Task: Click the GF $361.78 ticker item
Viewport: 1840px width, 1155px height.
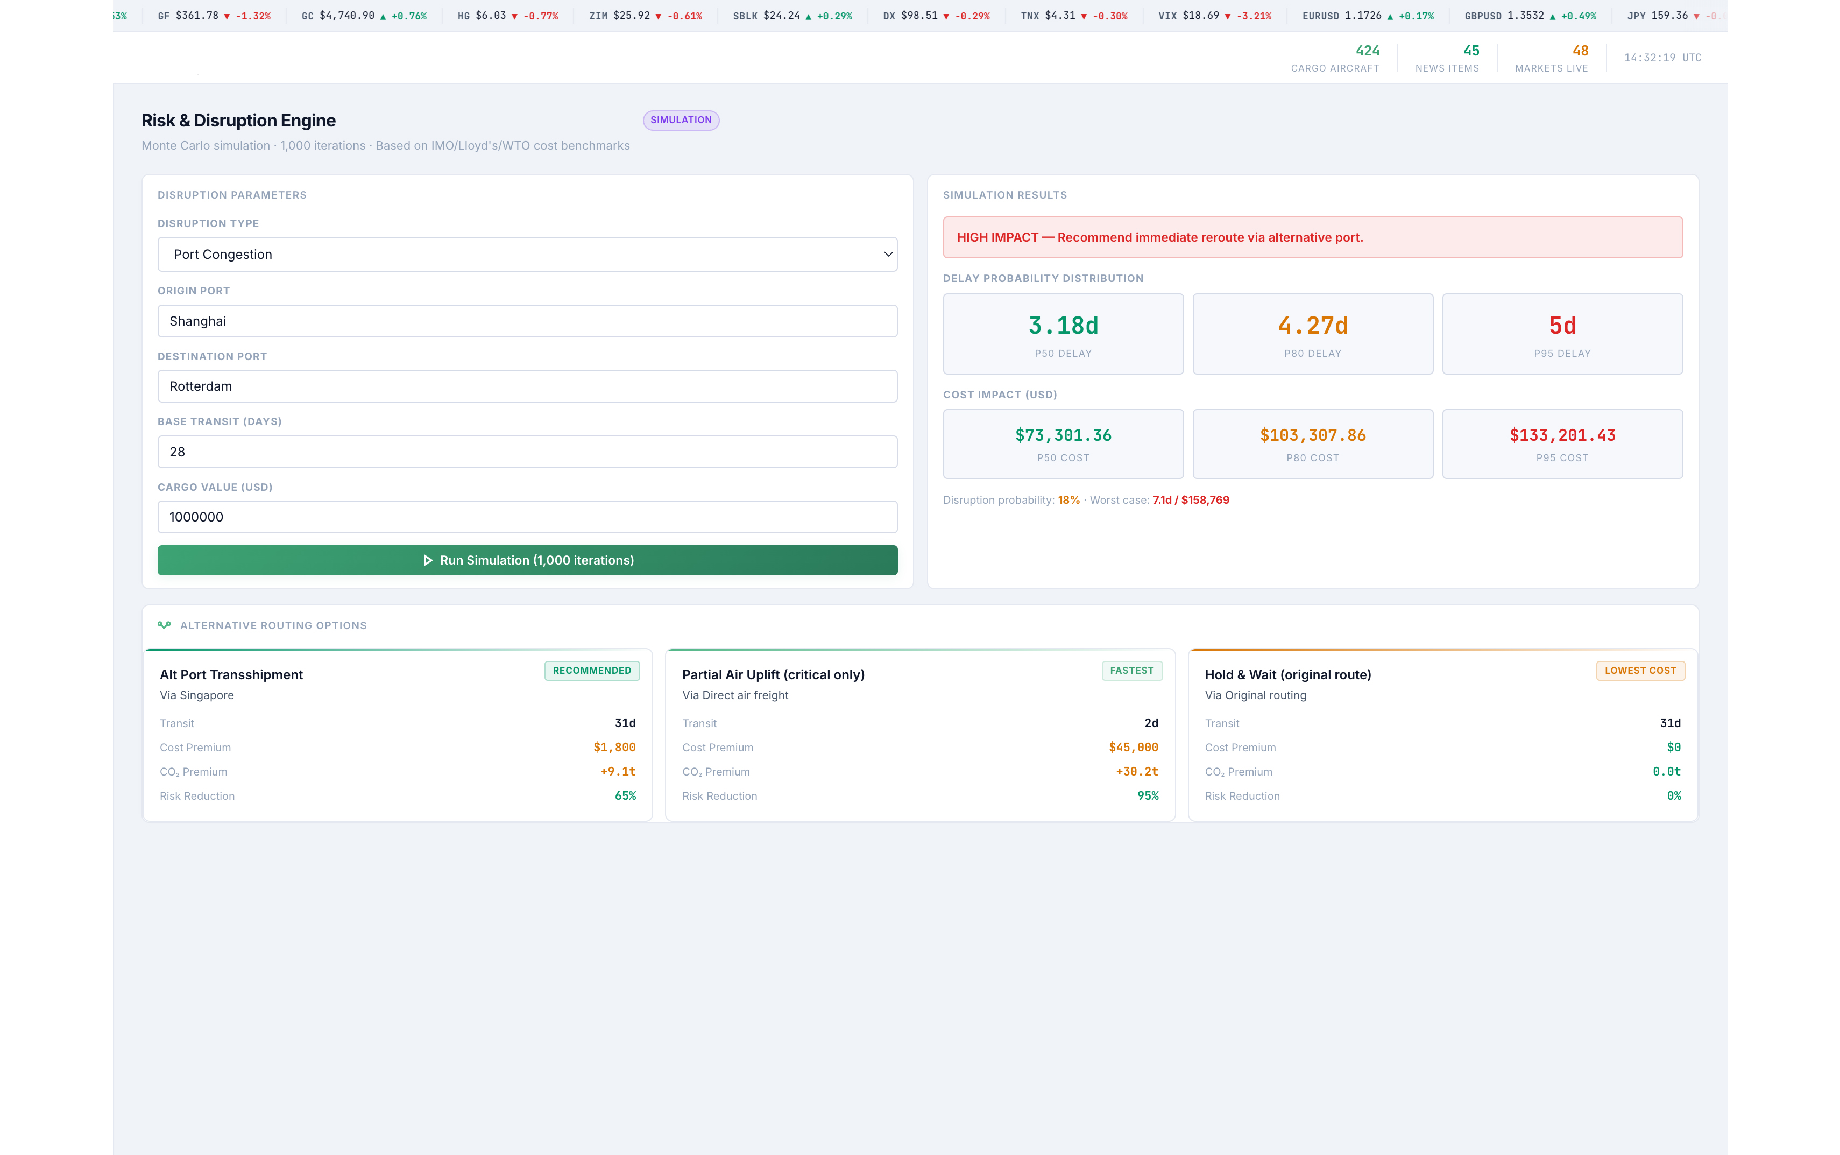Action: click(x=214, y=16)
